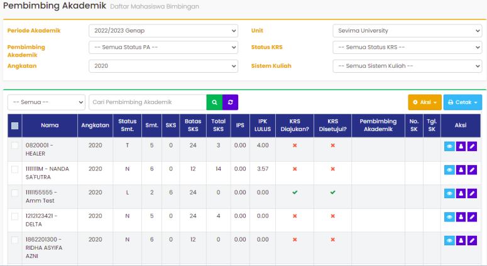View eye icon for DELTA row

pyautogui.click(x=449, y=217)
